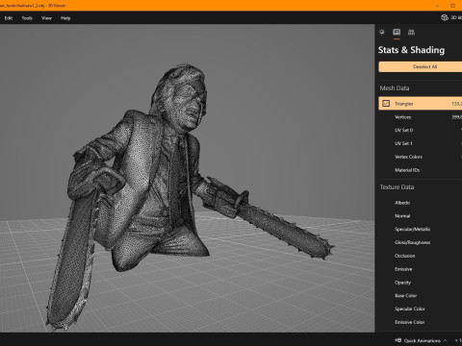462x346 pixels.
Task: Click the Triangles count value
Action: pyautogui.click(x=457, y=104)
